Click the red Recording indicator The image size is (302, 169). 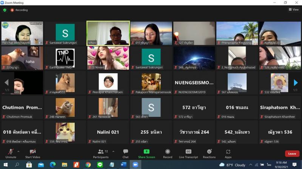coord(19,10)
